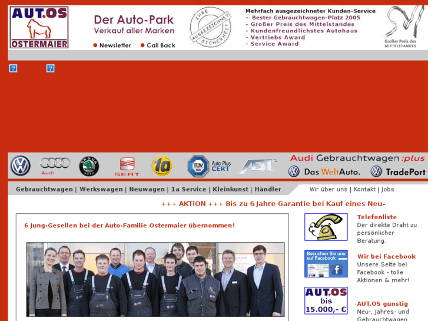The width and height of the screenshot is (428, 321).
Task: Open the AUT.OS bis 15.000 € image
Action: (x=326, y=300)
